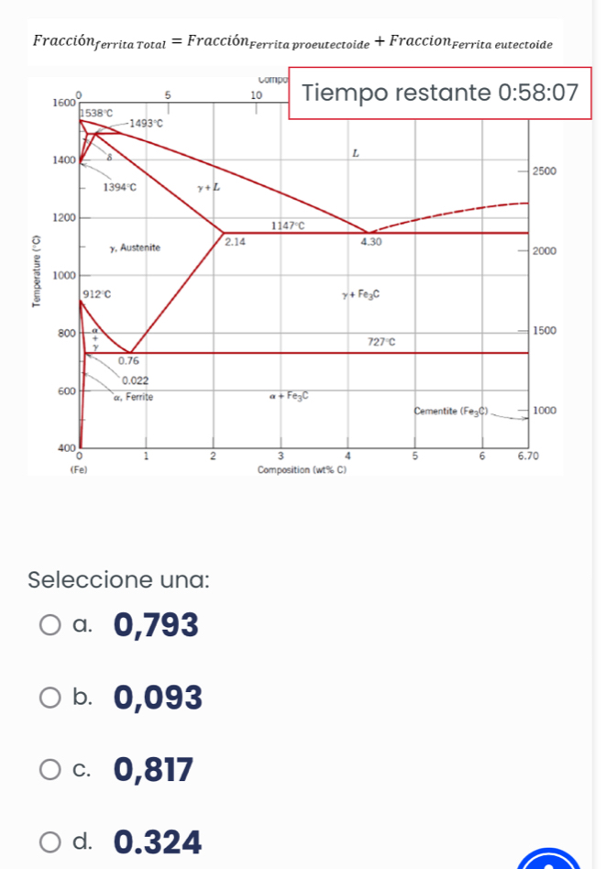Select radio option a for 0,793
The width and height of the screenshot is (606, 869).
(x=51, y=625)
